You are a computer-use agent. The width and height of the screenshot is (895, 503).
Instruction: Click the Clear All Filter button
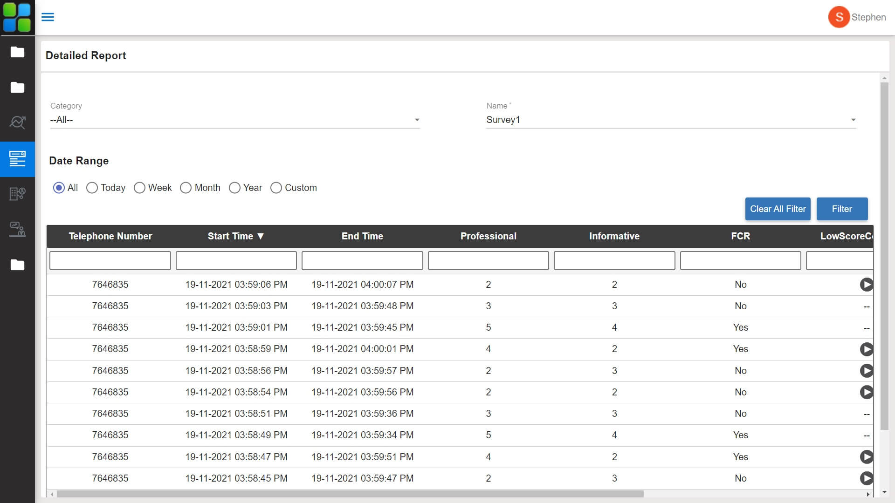pos(778,209)
